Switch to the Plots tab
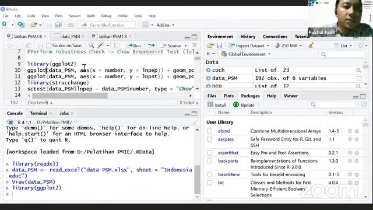373x210 pixels. click(x=228, y=96)
